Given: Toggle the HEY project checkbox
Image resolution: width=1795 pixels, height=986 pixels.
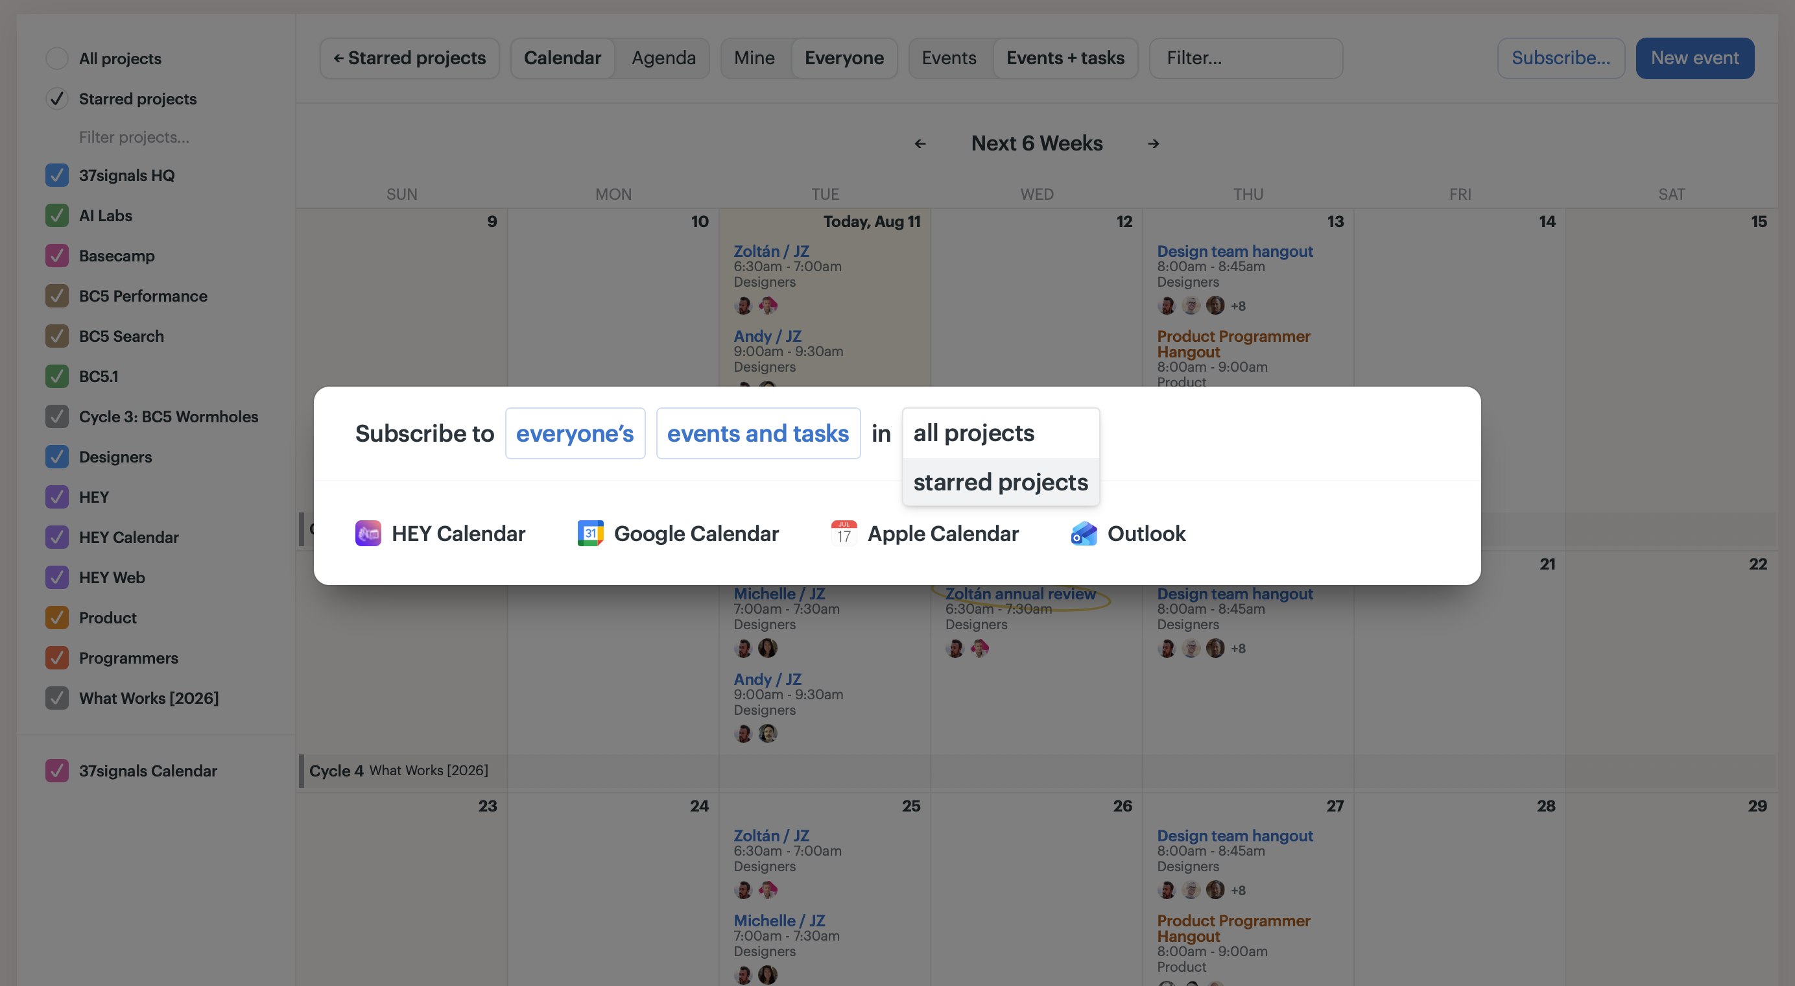Looking at the screenshot, I should tap(57, 497).
